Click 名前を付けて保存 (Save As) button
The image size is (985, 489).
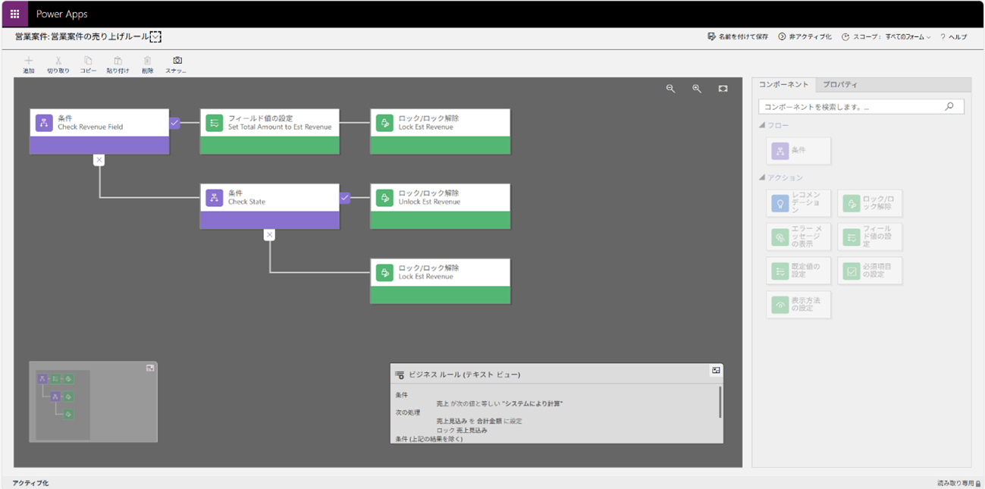738,37
